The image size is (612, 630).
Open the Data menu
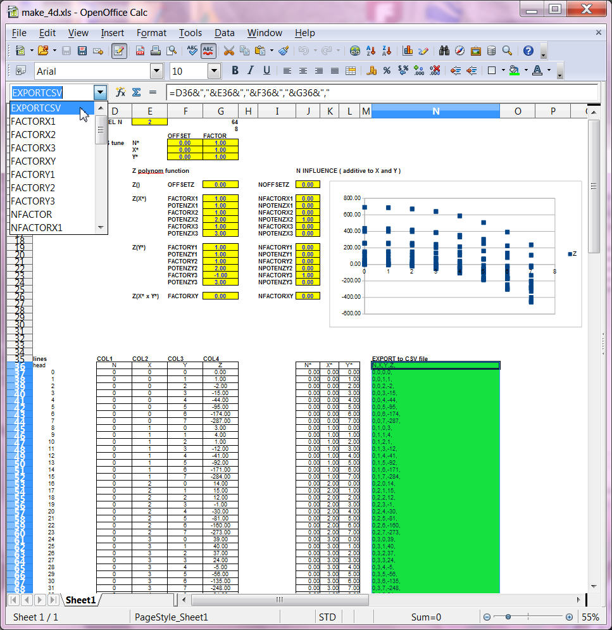pyautogui.click(x=224, y=33)
